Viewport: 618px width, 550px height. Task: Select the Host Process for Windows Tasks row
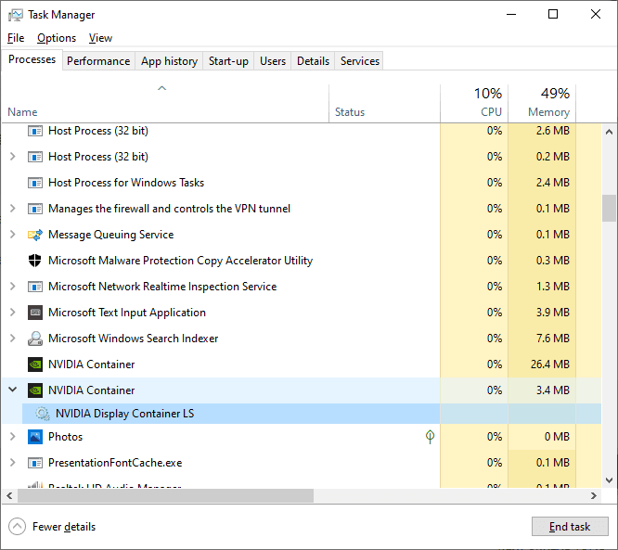[x=126, y=183]
